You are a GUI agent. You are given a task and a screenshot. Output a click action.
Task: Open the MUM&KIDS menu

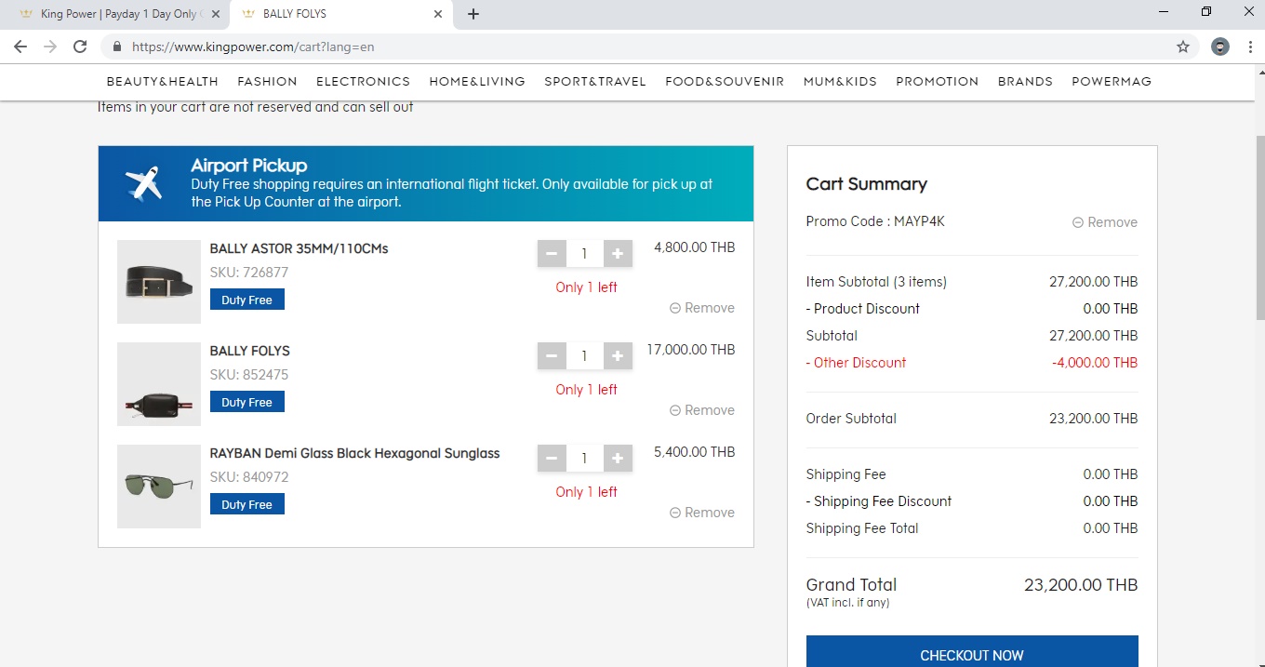coord(840,81)
